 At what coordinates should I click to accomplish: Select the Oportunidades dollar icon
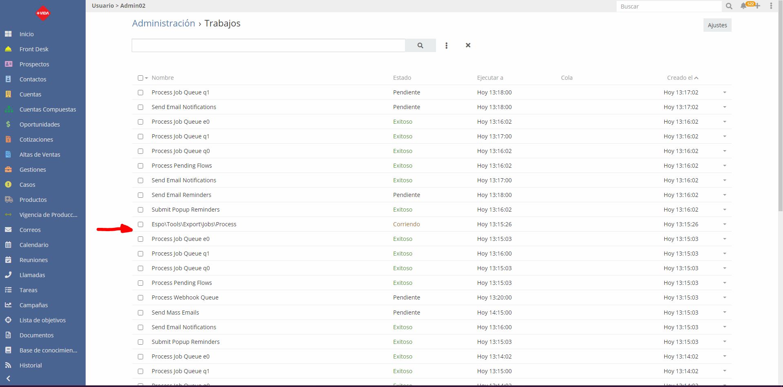(x=9, y=124)
